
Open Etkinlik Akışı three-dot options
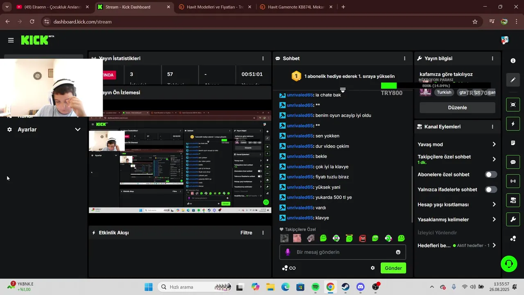click(263, 233)
